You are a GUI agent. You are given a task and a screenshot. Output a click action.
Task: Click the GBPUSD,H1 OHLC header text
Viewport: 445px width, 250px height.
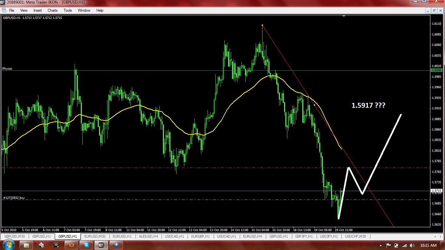32,18
